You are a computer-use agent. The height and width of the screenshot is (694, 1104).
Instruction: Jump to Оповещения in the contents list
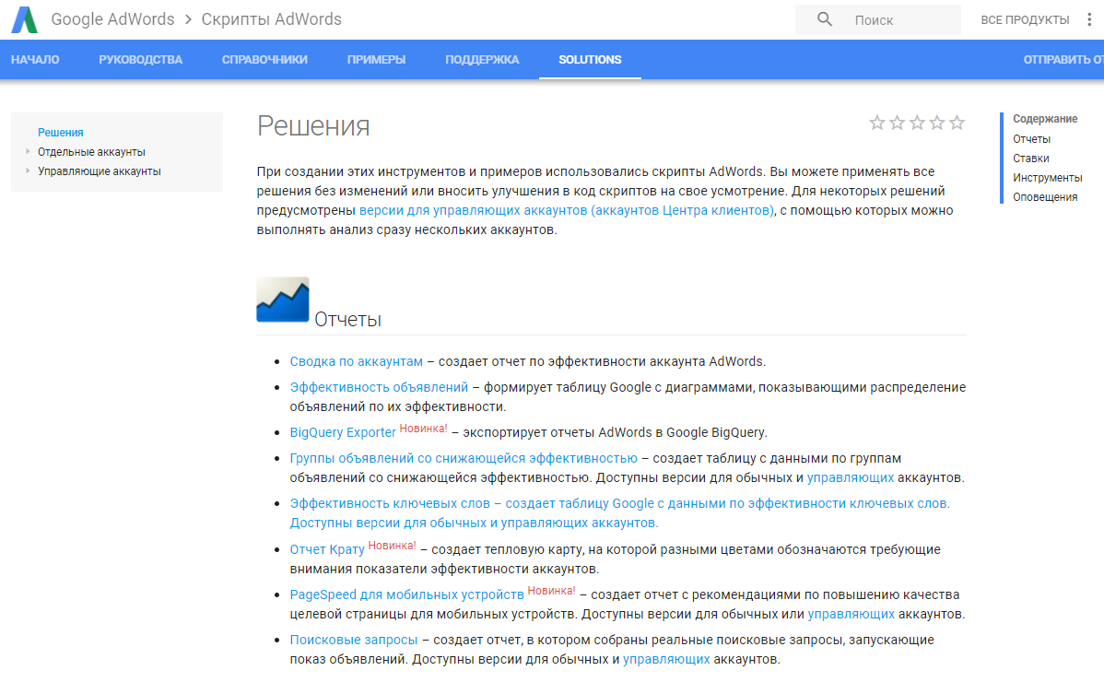[1045, 197]
